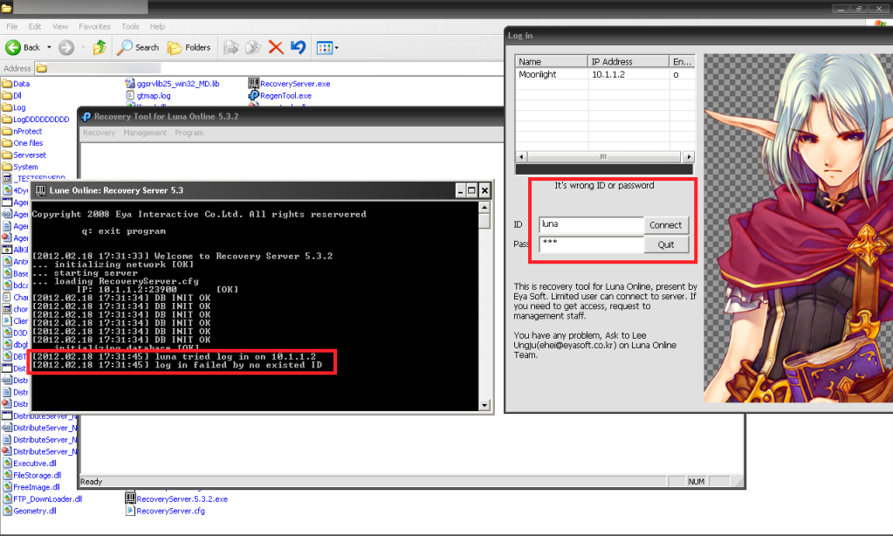
Task: Open the Management menu in Recovery Tool
Action: coord(145,133)
